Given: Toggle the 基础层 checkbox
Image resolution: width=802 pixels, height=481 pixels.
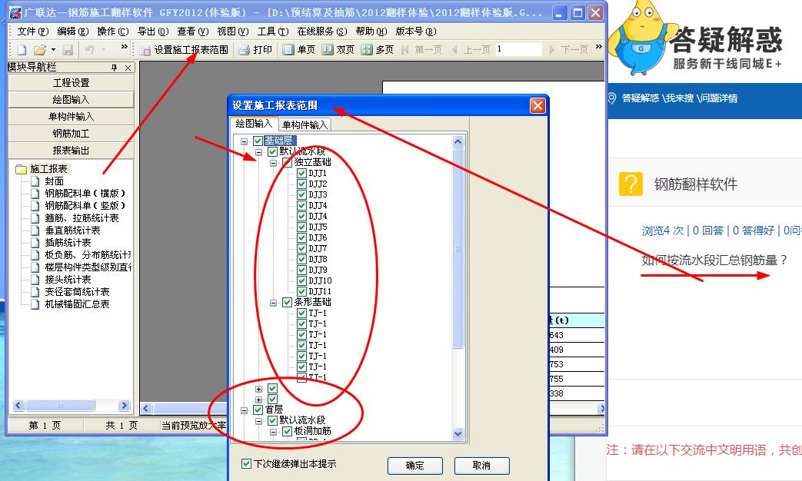Looking at the screenshot, I should pos(258,141).
